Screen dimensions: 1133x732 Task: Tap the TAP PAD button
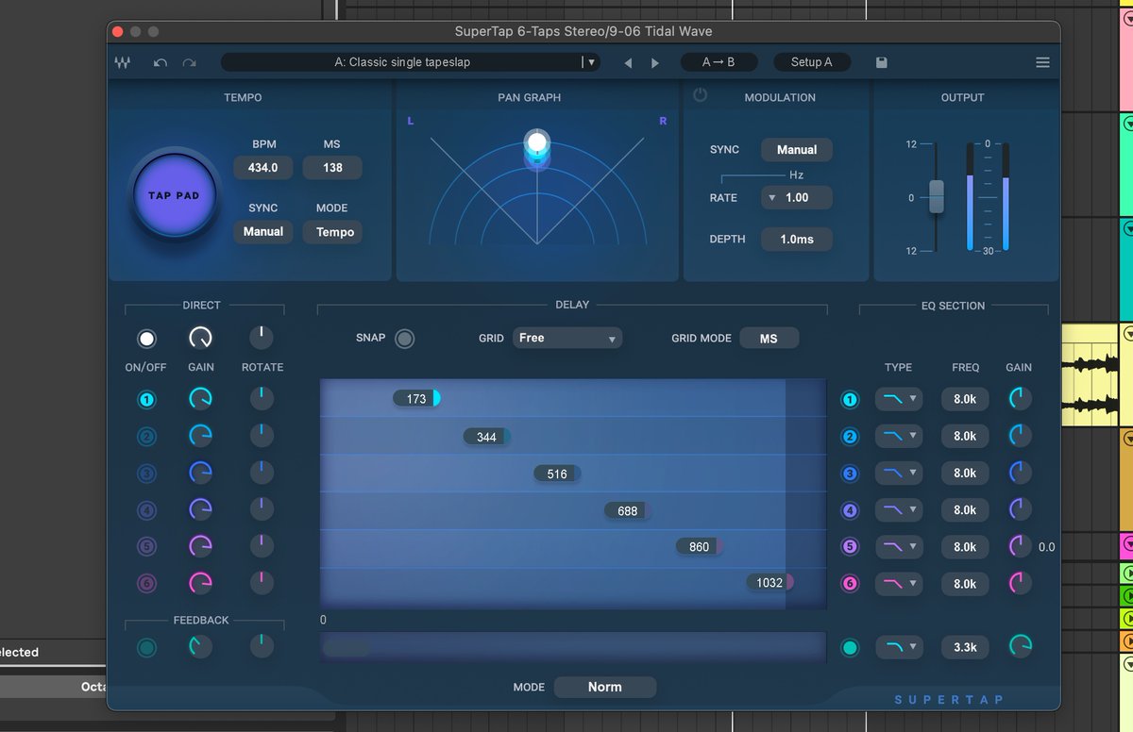tap(175, 195)
